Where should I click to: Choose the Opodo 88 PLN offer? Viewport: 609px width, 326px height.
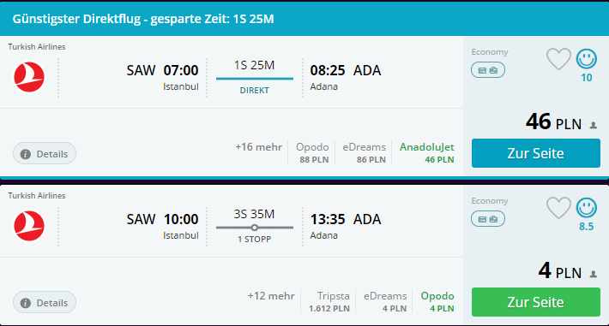tap(312, 152)
